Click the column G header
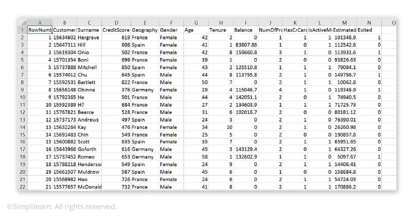 196,23
